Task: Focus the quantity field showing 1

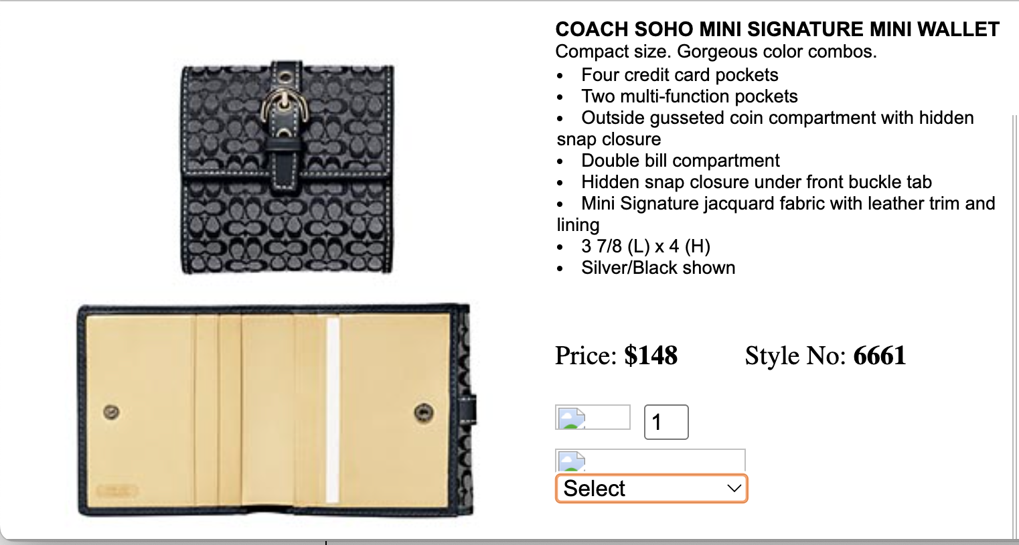Action: 666,422
